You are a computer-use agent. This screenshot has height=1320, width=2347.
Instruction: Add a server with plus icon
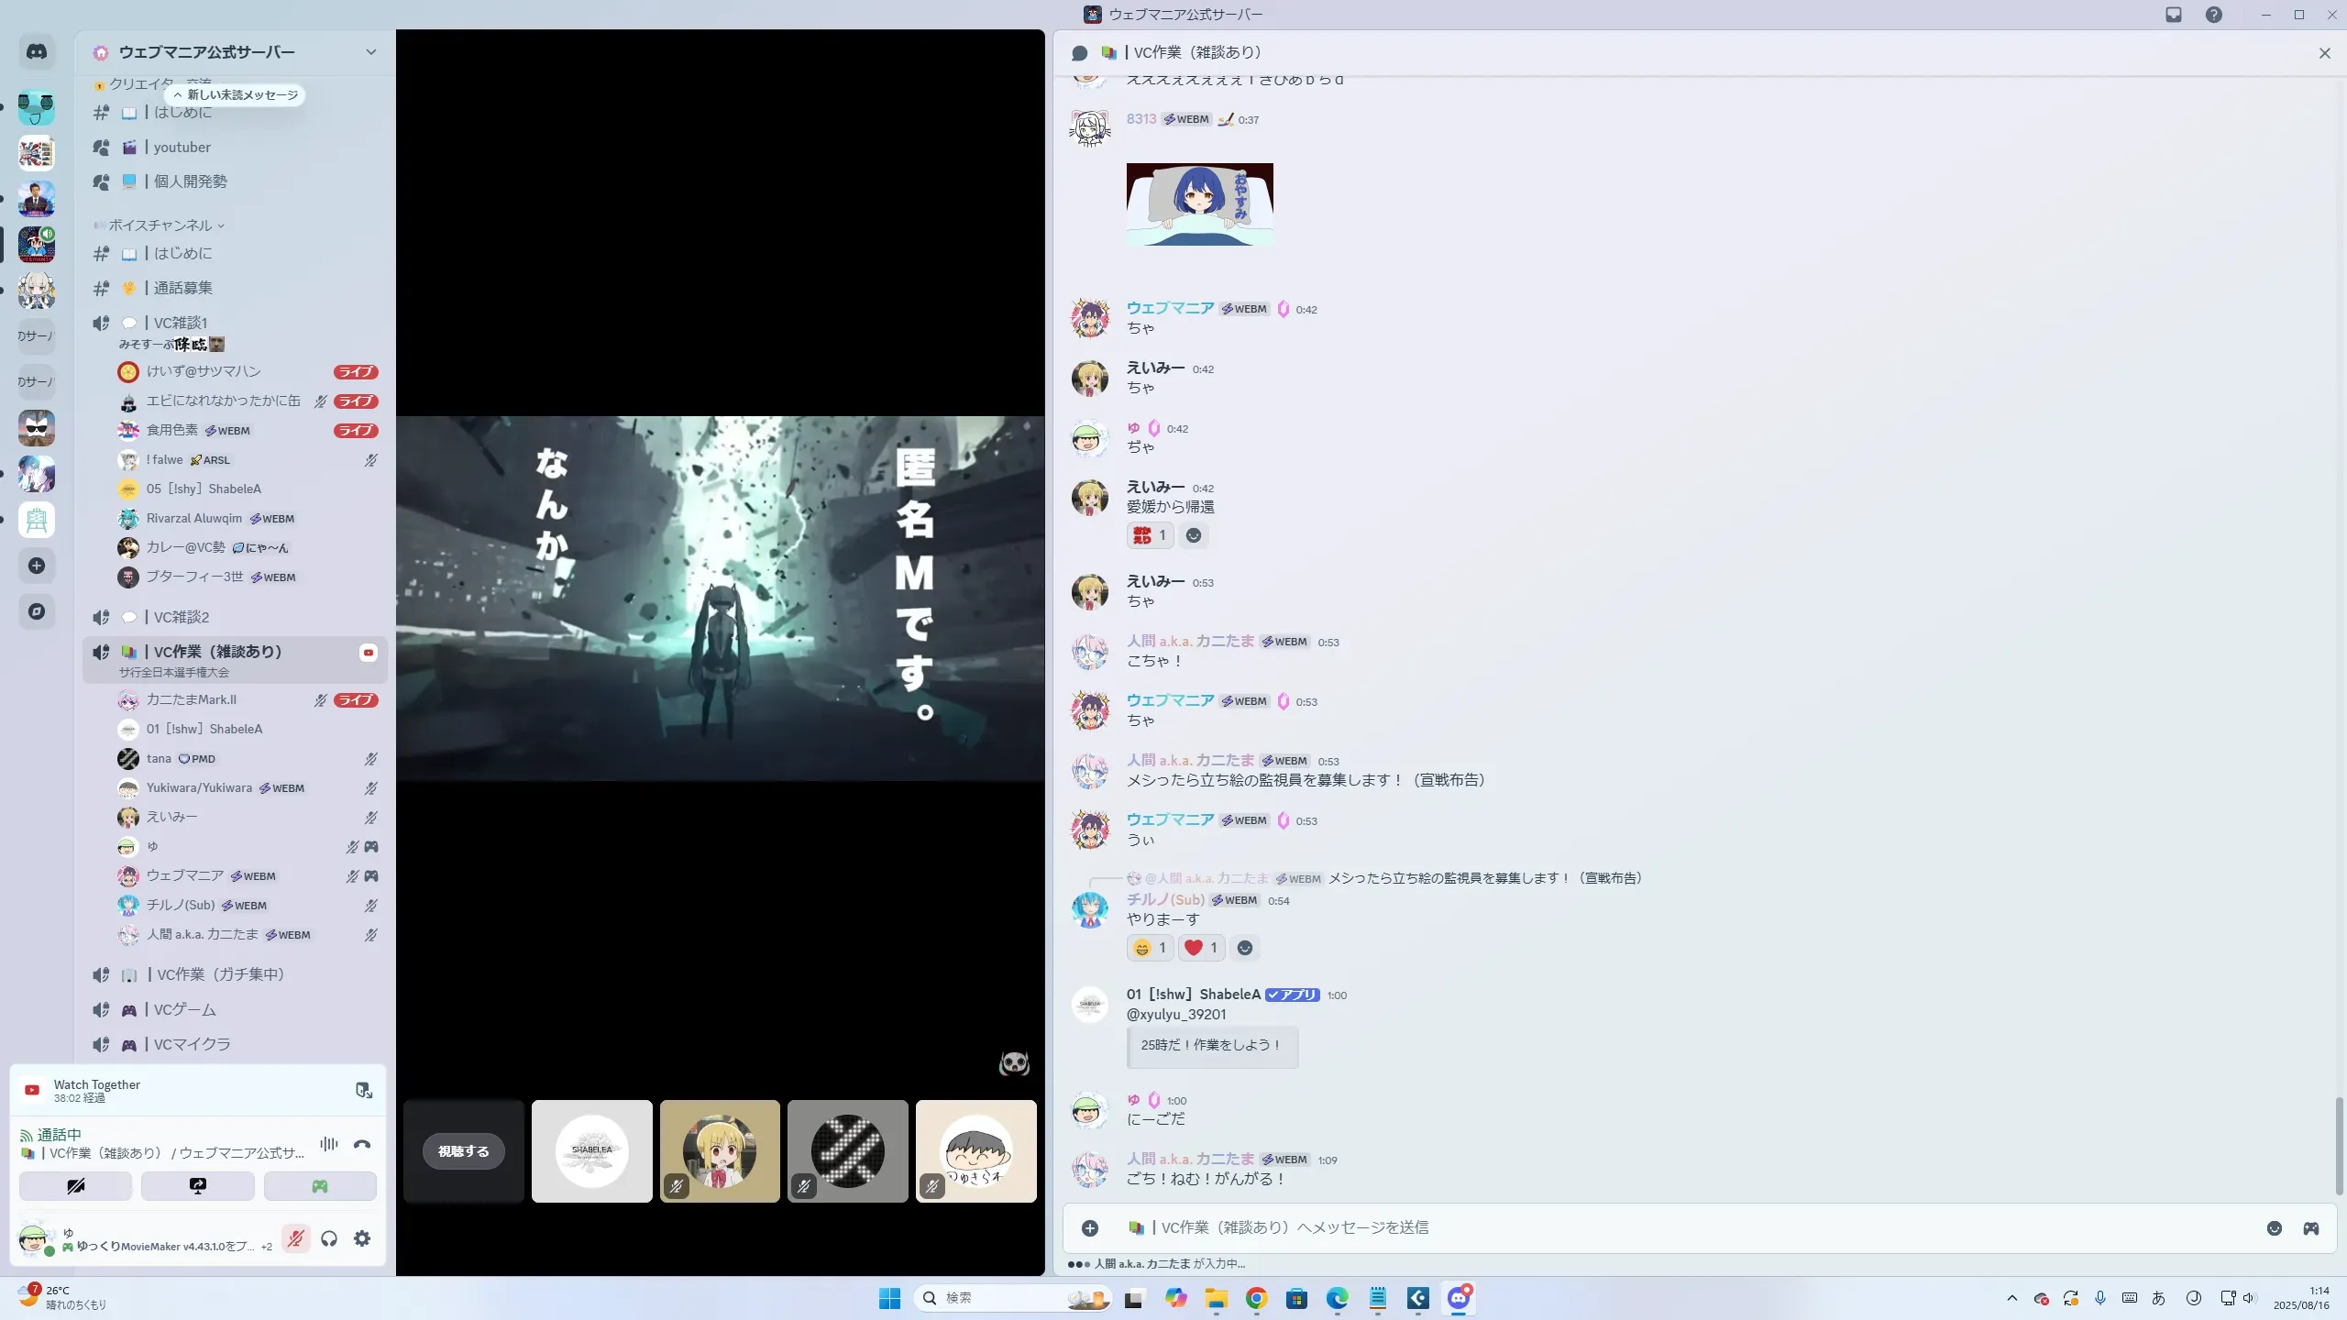click(37, 566)
